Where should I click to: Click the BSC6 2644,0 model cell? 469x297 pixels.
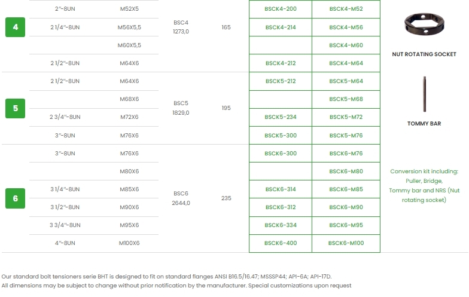tap(181, 198)
